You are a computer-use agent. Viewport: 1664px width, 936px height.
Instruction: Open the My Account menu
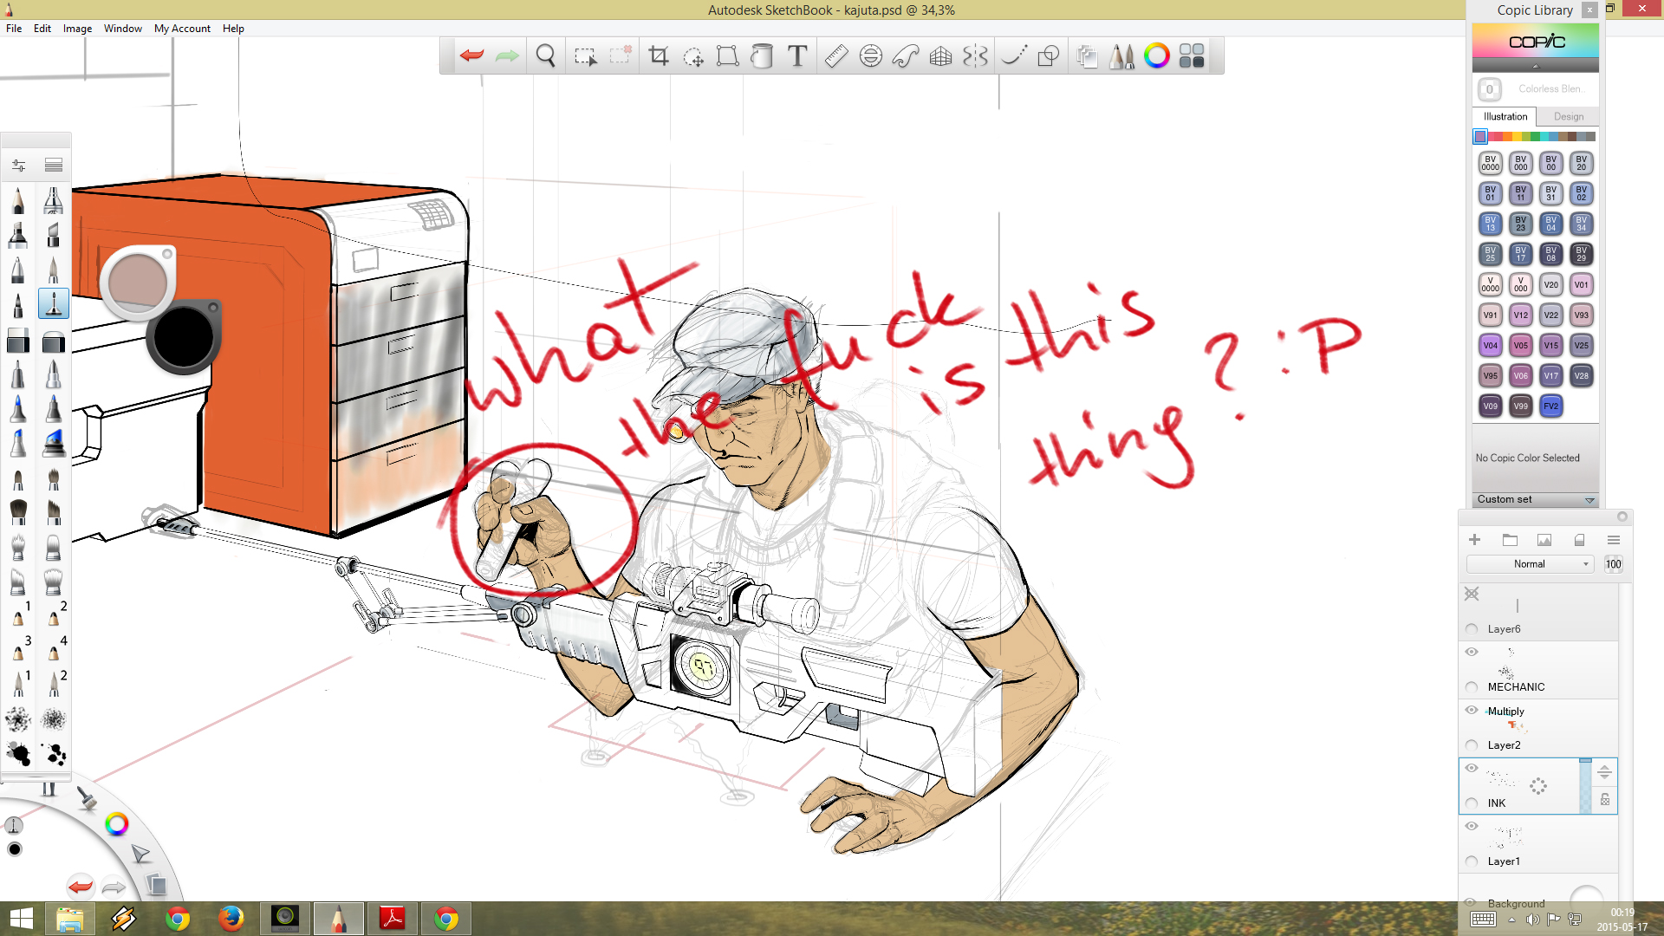tap(182, 29)
